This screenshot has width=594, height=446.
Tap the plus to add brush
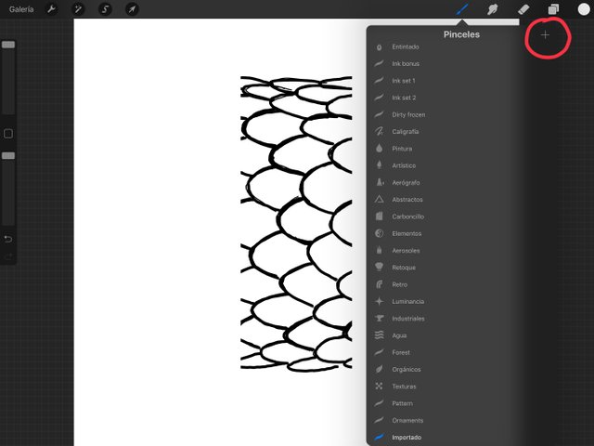[x=545, y=35]
